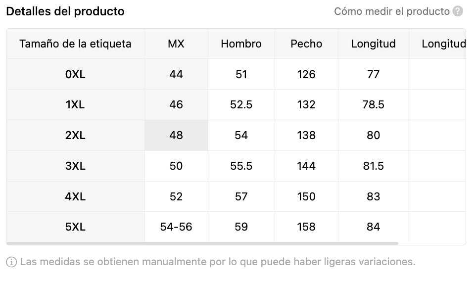Click the 'Tamaño de la etiqueta' column header
This screenshot has width=476, height=284.
[x=75, y=44]
